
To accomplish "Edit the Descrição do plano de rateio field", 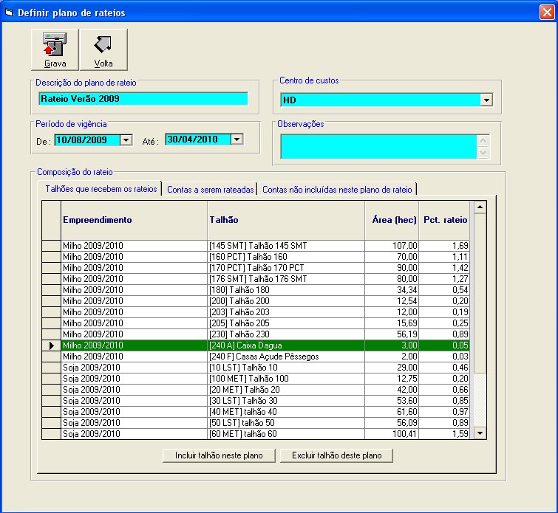I will [143, 99].
